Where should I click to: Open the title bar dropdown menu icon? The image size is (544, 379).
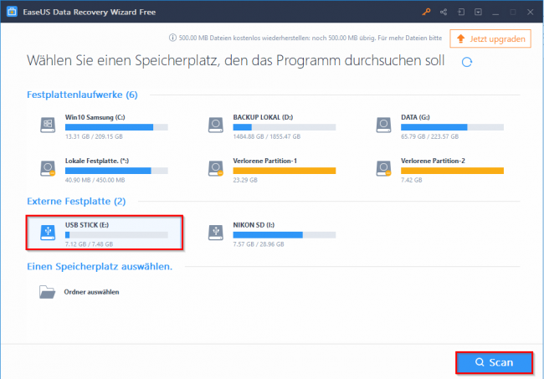(x=478, y=13)
